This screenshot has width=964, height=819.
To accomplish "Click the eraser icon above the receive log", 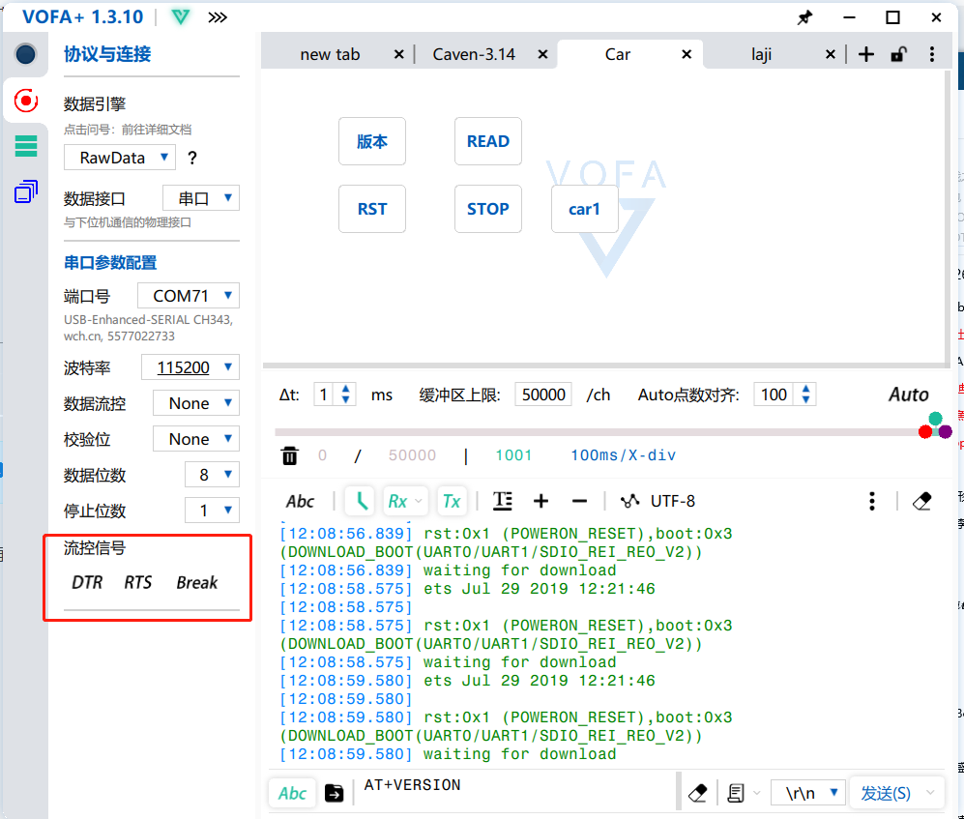I will tap(921, 501).
